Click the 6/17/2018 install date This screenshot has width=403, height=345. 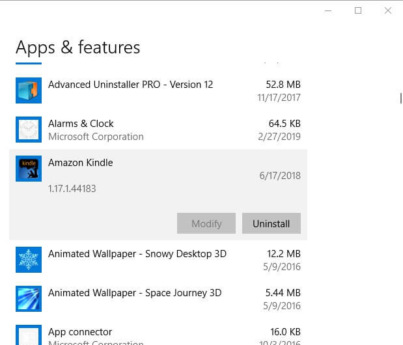click(280, 176)
